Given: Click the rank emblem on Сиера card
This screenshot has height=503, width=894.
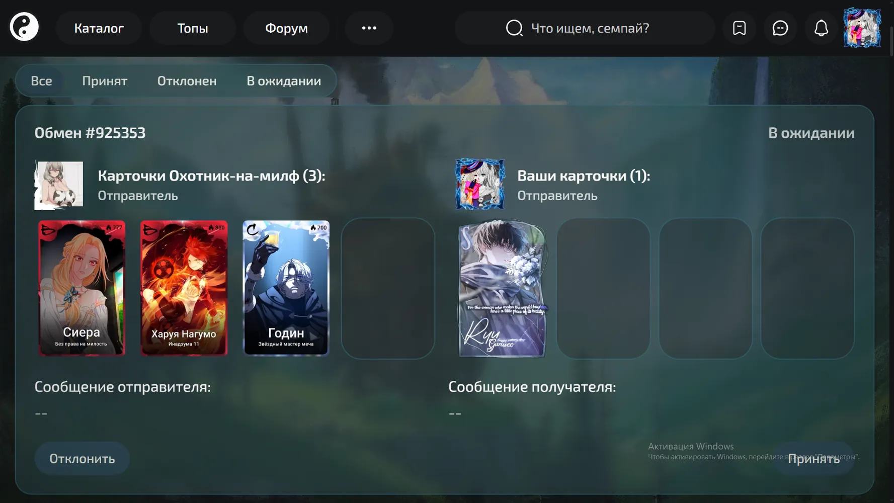Looking at the screenshot, I should point(48,230).
